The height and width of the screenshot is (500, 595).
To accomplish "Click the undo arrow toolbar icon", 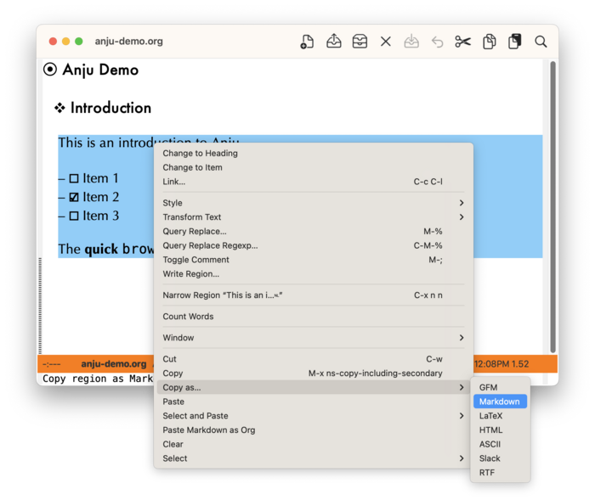I will [437, 42].
